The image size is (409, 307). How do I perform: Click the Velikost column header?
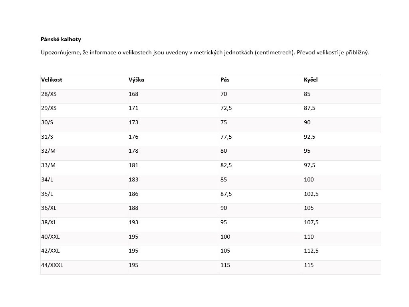tap(52, 80)
